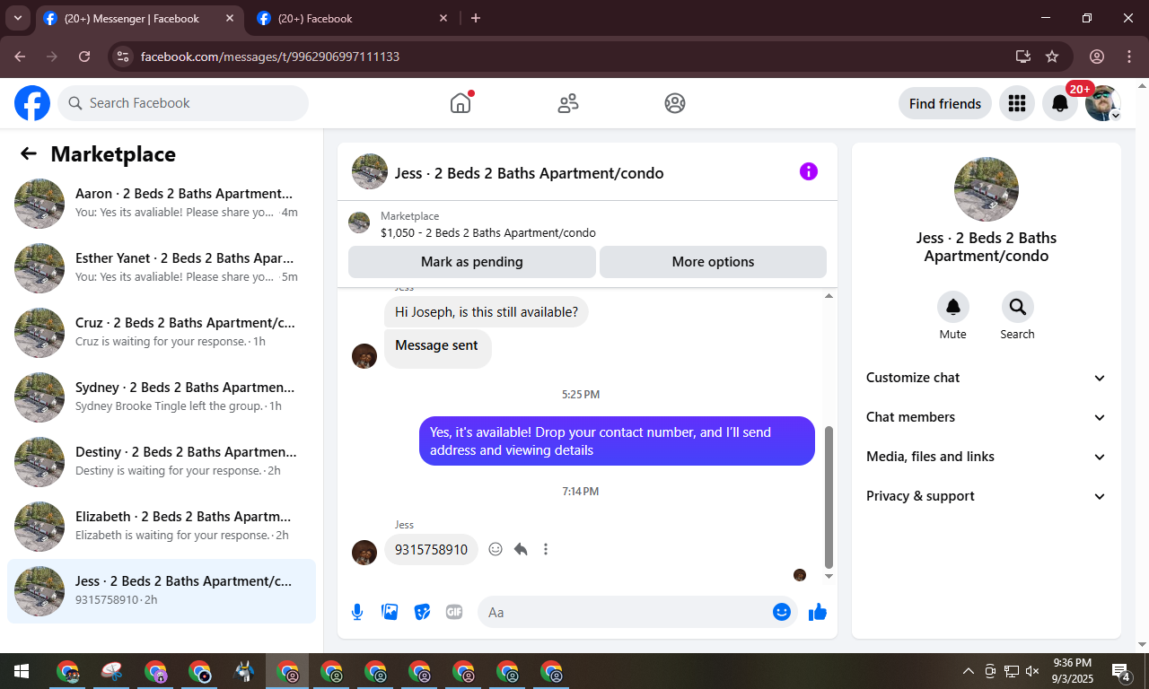Click the 'Message sent' bubble
Viewport: 1149px width, 689px height.
(437, 348)
